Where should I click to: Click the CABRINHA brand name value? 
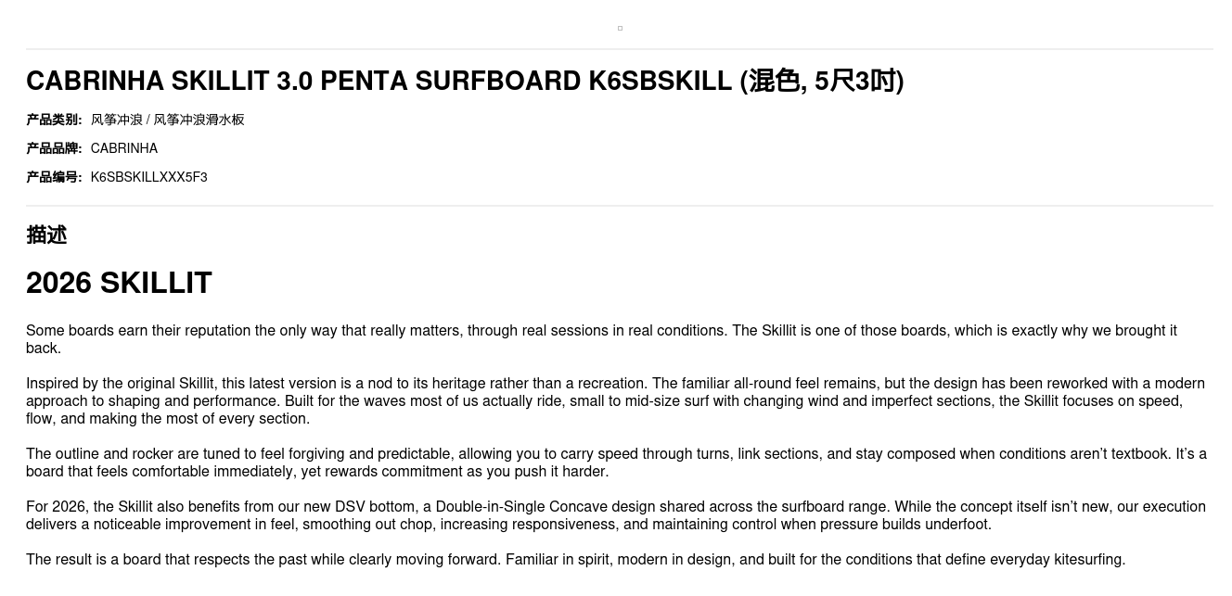tap(124, 148)
